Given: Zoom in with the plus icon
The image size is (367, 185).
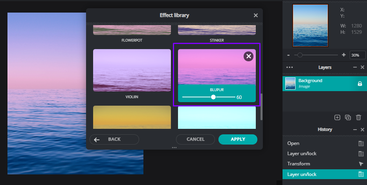Looking at the screenshot, I should 343,55.
